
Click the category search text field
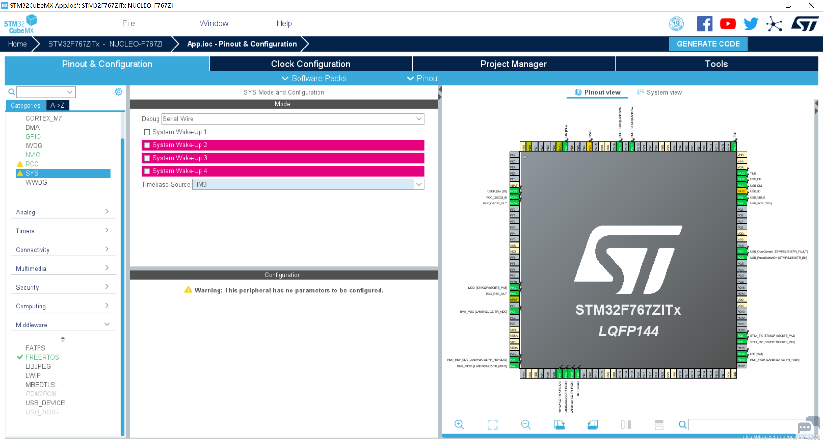(41, 92)
